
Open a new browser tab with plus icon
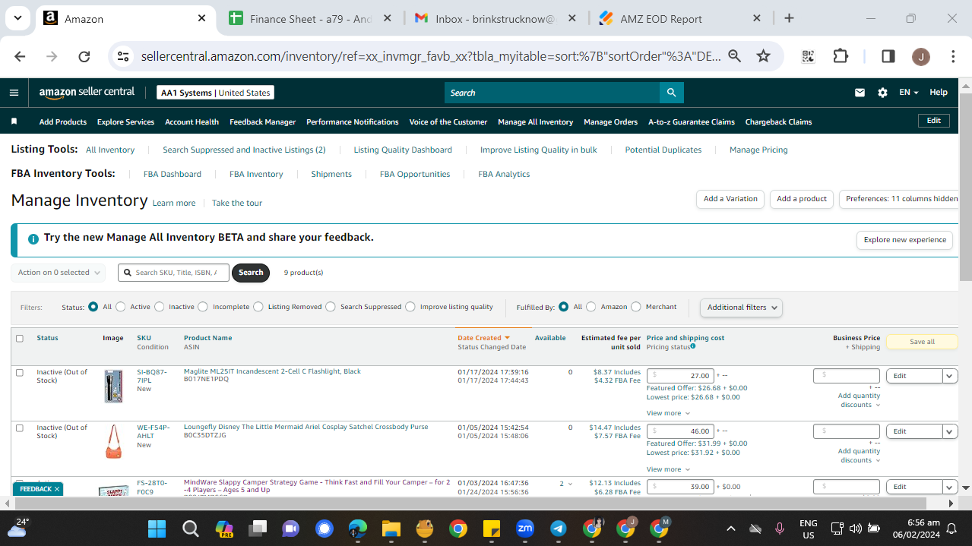[789, 18]
